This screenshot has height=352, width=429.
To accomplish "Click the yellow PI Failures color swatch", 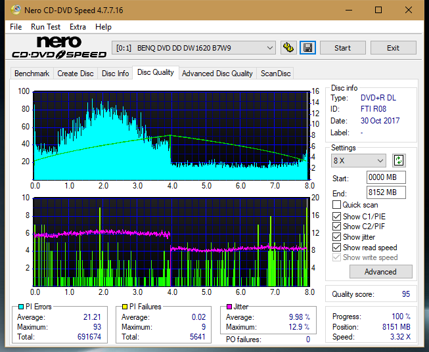I will 125,307.
